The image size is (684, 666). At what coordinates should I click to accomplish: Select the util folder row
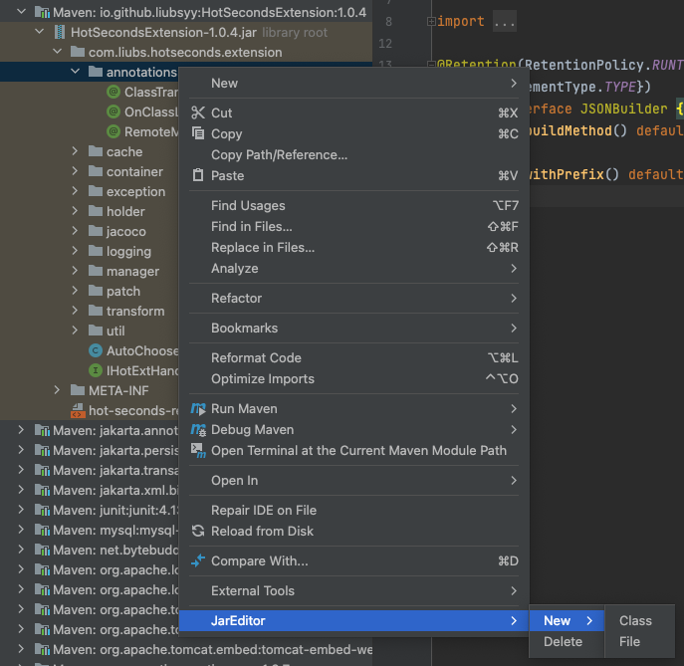(90, 332)
